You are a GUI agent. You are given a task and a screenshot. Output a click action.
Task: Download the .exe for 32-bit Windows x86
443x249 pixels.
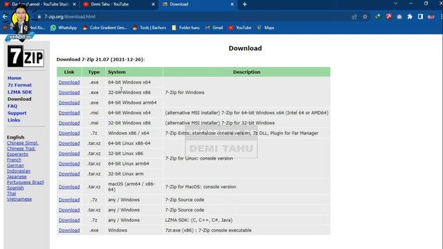click(x=69, y=92)
